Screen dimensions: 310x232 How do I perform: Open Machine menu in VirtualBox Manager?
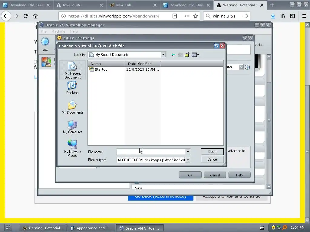pos(58,31)
